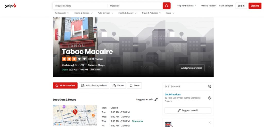Click Add photo or video on the banner
The height and width of the screenshot is (127, 264).
[192, 68]
